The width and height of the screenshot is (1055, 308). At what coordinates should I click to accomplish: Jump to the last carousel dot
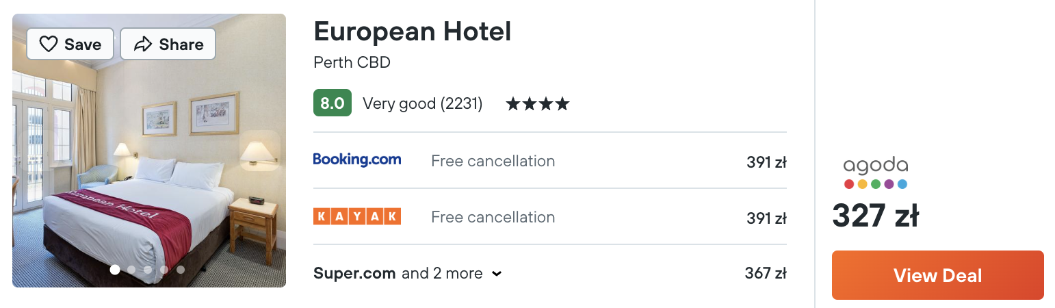tap(181, 270)
